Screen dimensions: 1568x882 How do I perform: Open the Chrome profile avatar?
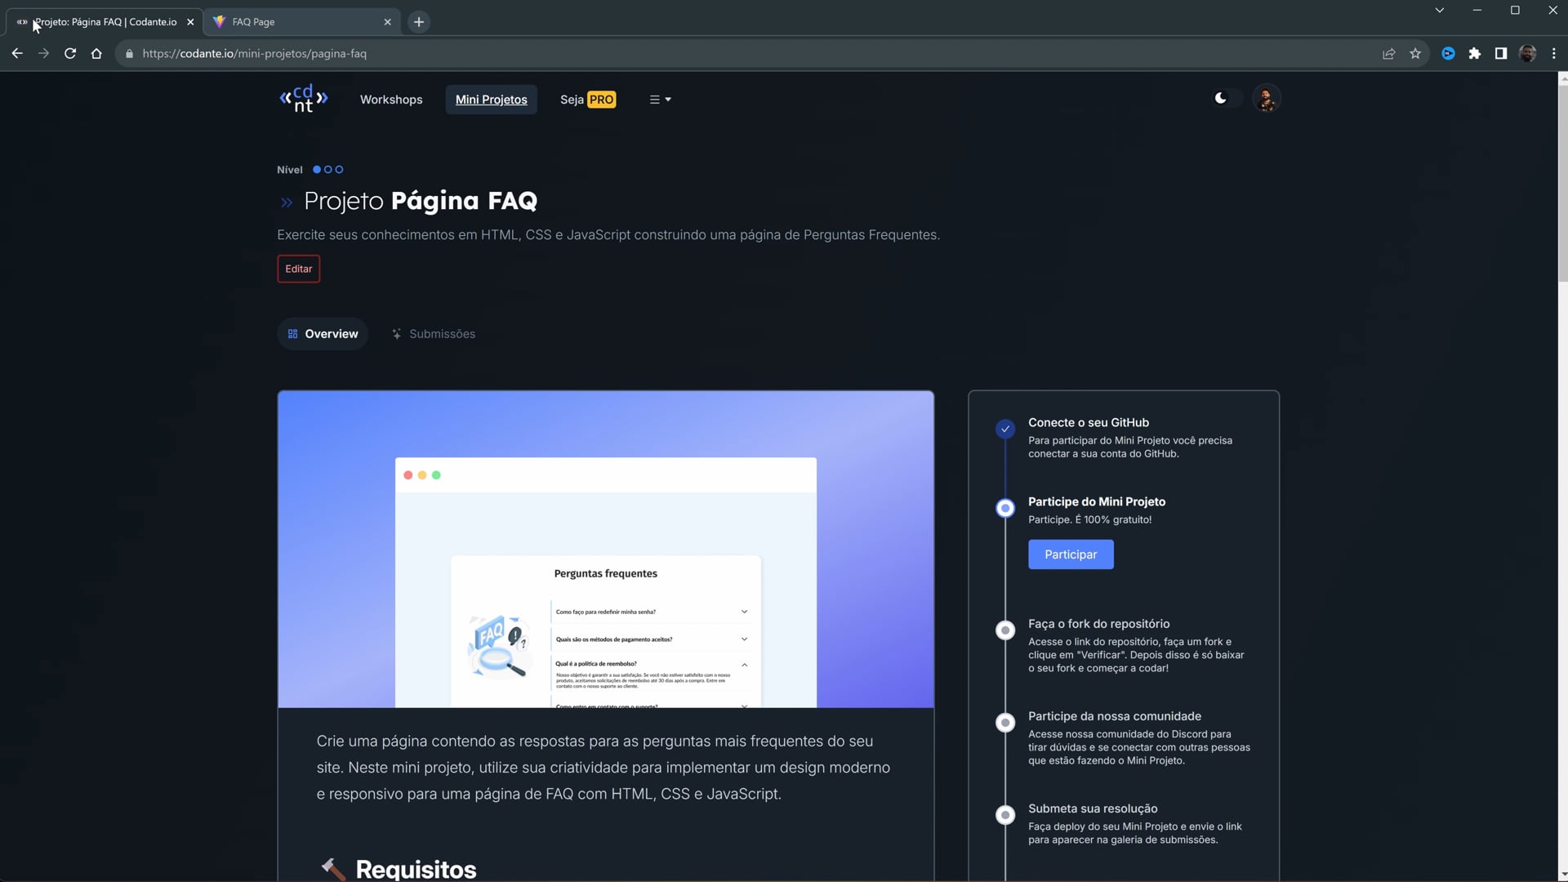pyautogui.click(x=1527, y=54)
